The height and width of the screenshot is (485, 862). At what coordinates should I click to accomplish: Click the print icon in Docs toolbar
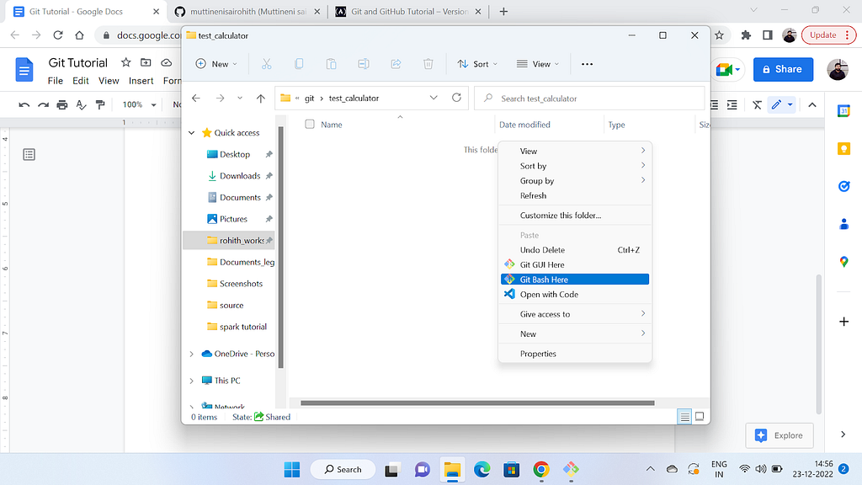click(62, 104)
